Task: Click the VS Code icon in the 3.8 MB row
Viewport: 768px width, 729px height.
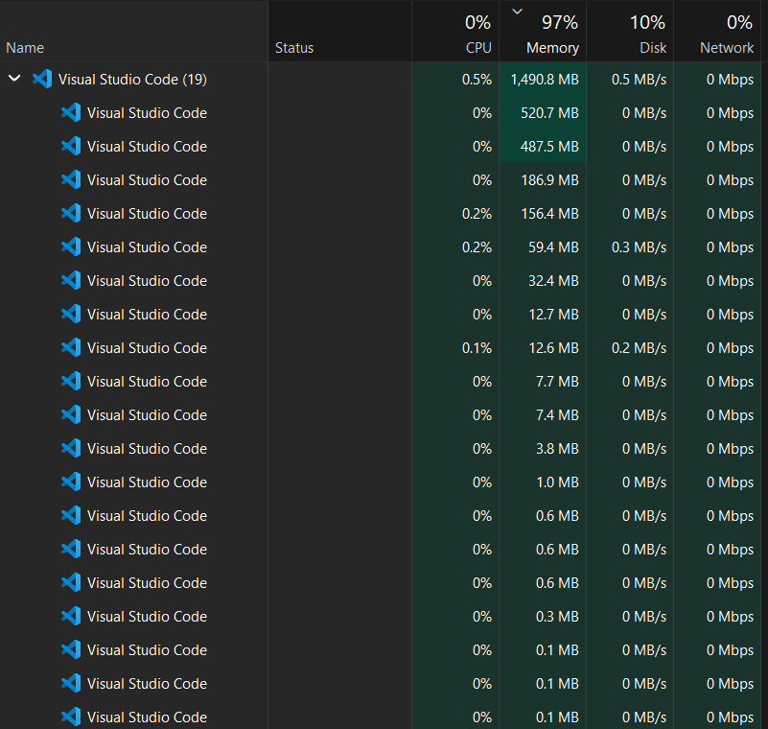Action: (x=71, y=448)
